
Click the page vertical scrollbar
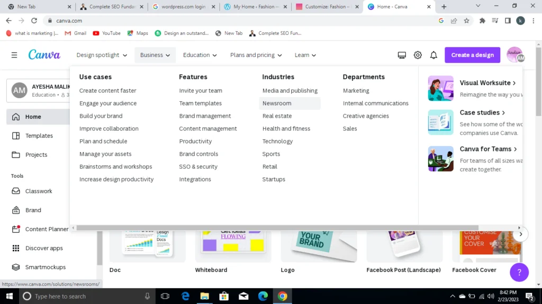[x=539, y=82]
